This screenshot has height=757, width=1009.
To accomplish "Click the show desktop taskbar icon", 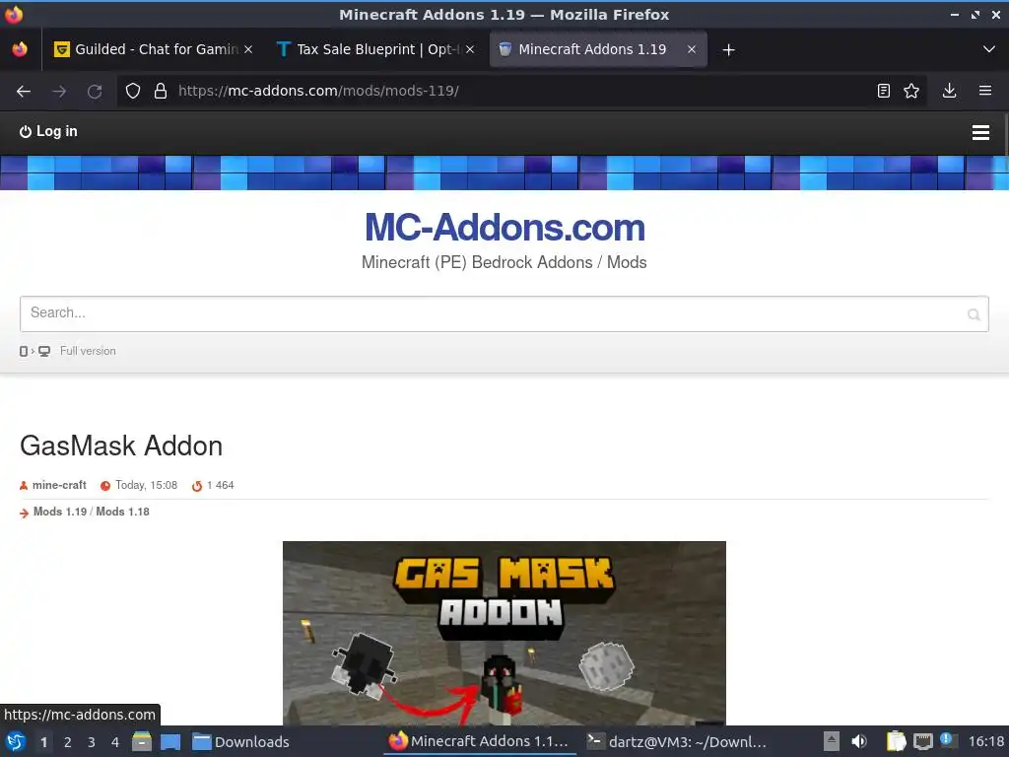I will (170, 741).
